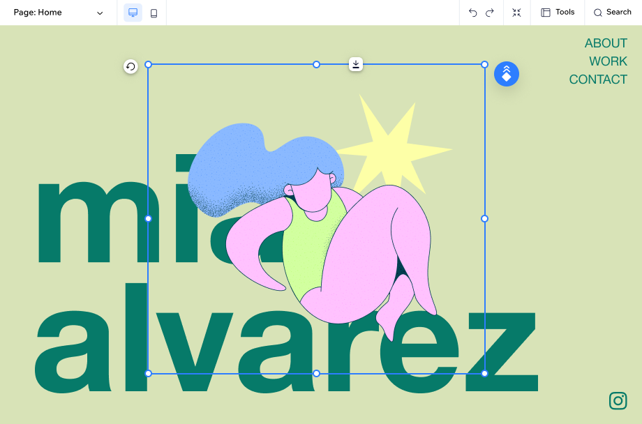Open the ABOUT menu link

pyautogui.click(x=606, y=43)
